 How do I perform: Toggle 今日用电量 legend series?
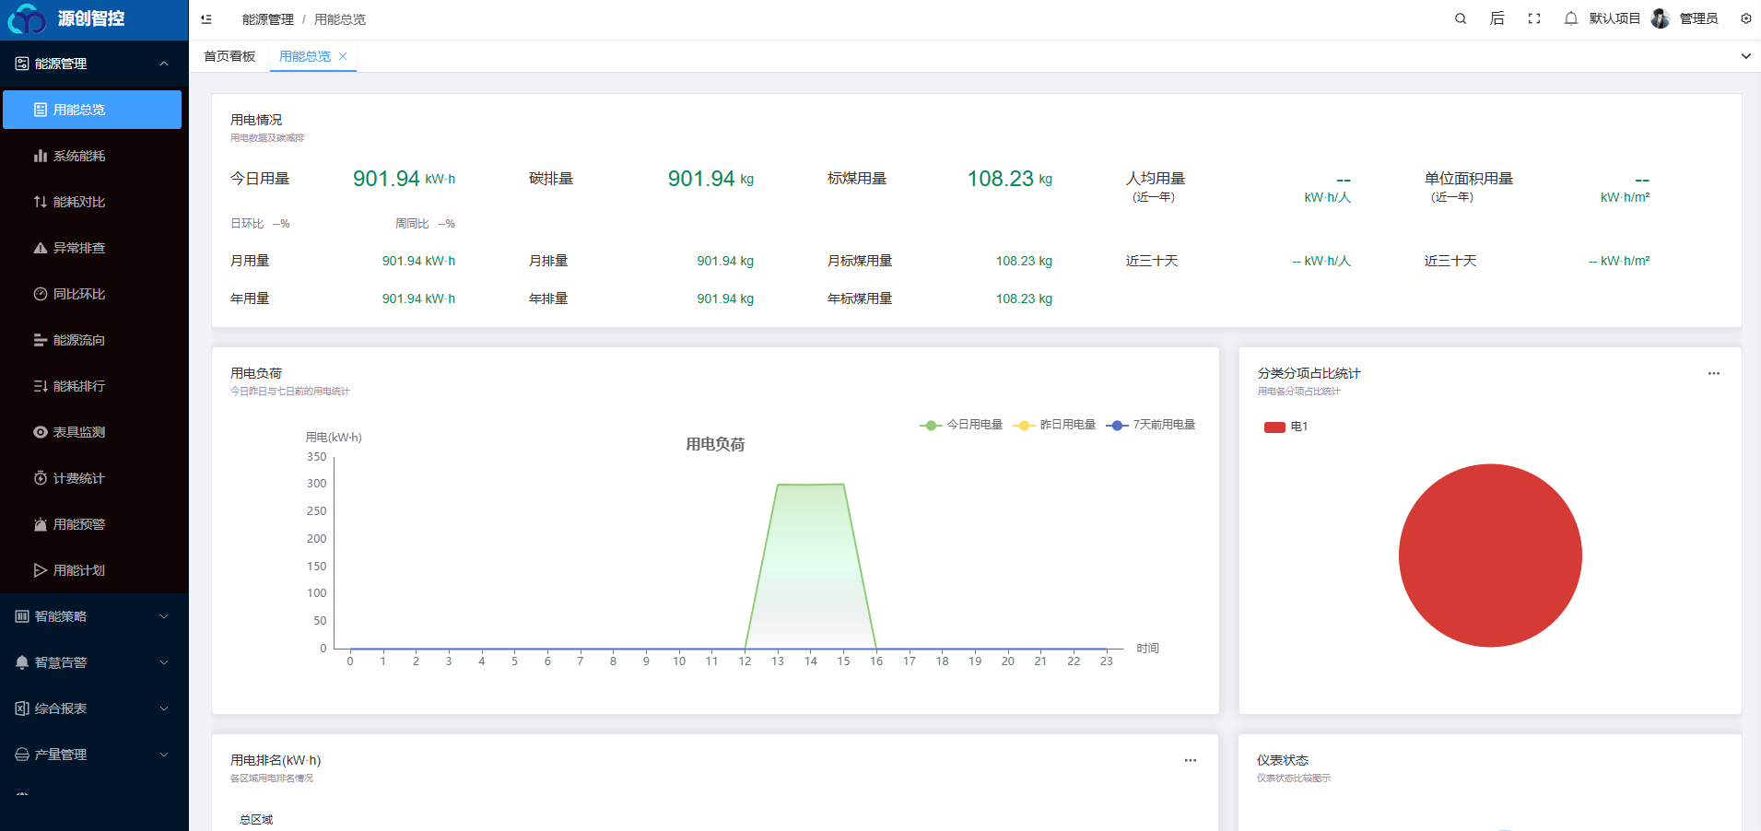pos(961,425)
